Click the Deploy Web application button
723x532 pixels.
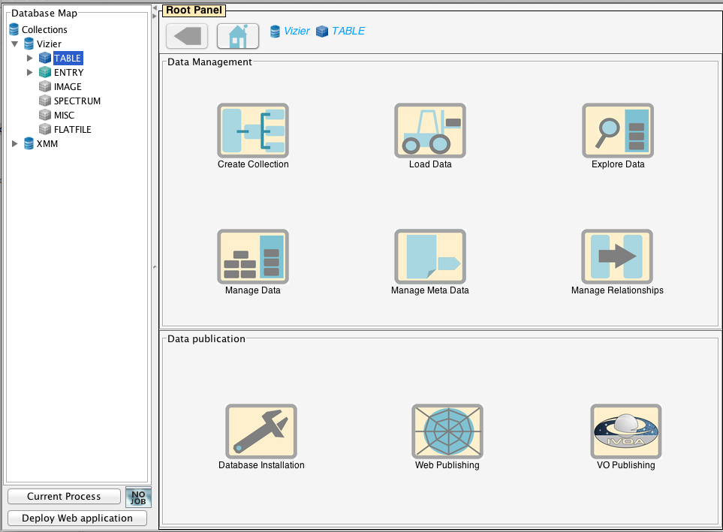77,518
